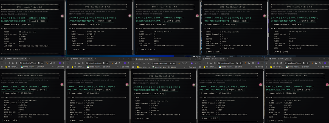Click orange extension icon in MINED THIS RUN 18 window
This screenshot has width=329, height=123.
[112, 63]
